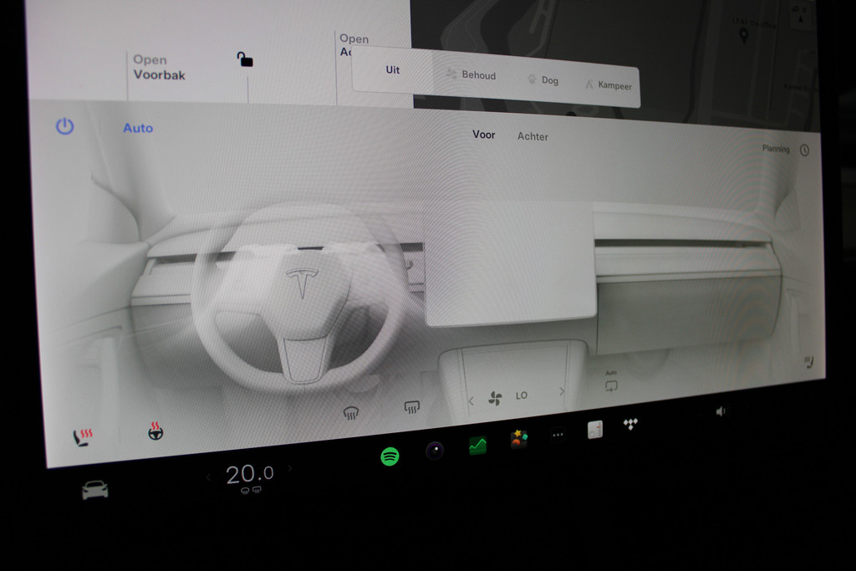The image size is (856, 571).
Task: Select Dog mode
Action: [x=543, y=79]
